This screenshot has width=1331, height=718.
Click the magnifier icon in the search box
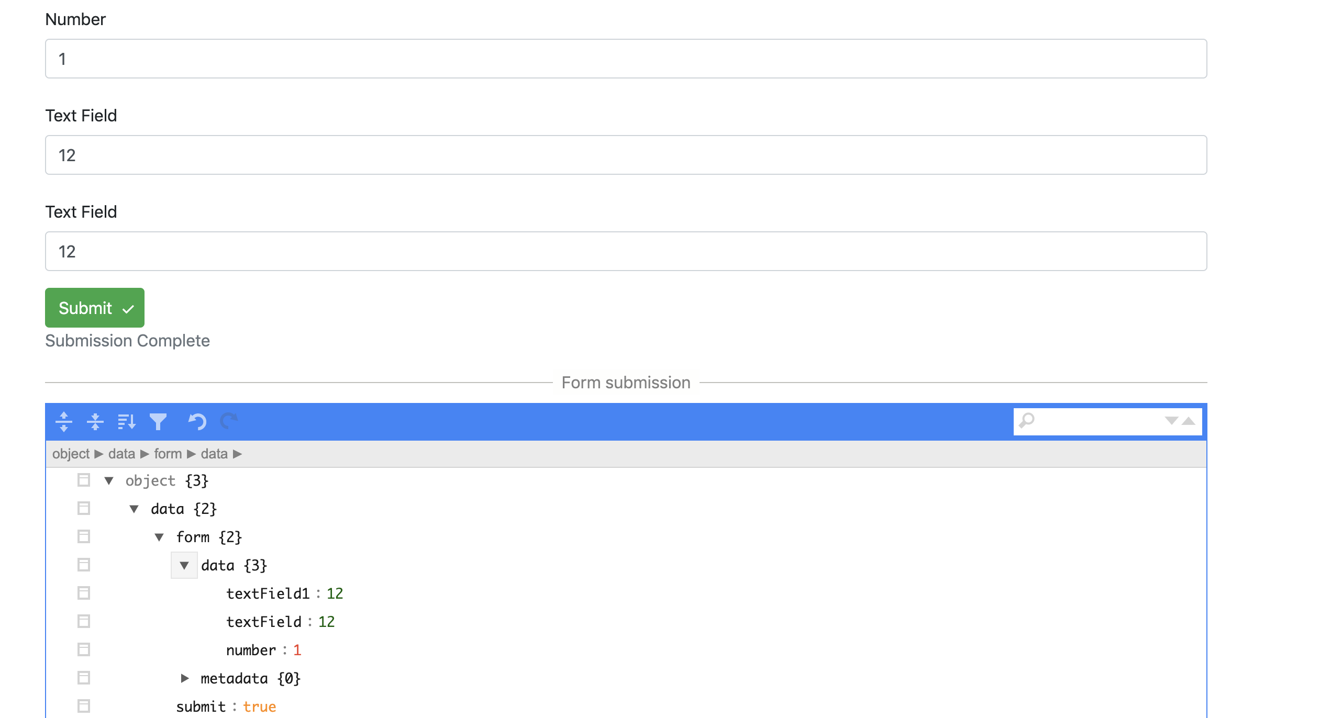coord(1026,421)
